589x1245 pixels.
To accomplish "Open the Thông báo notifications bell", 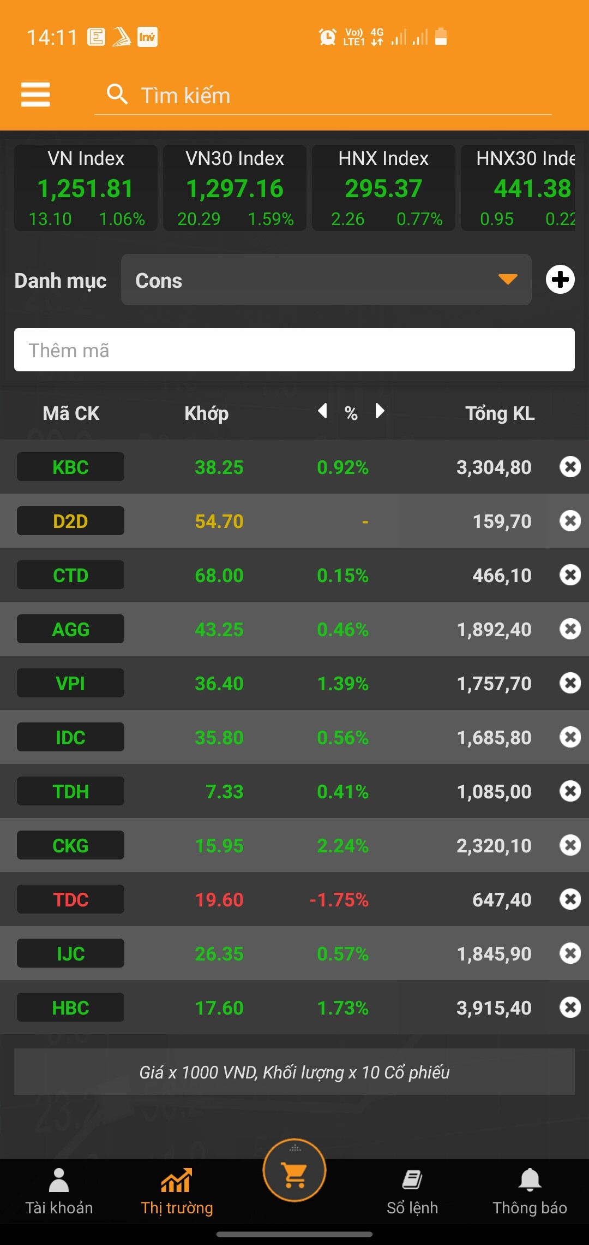I will [530, 1190].
